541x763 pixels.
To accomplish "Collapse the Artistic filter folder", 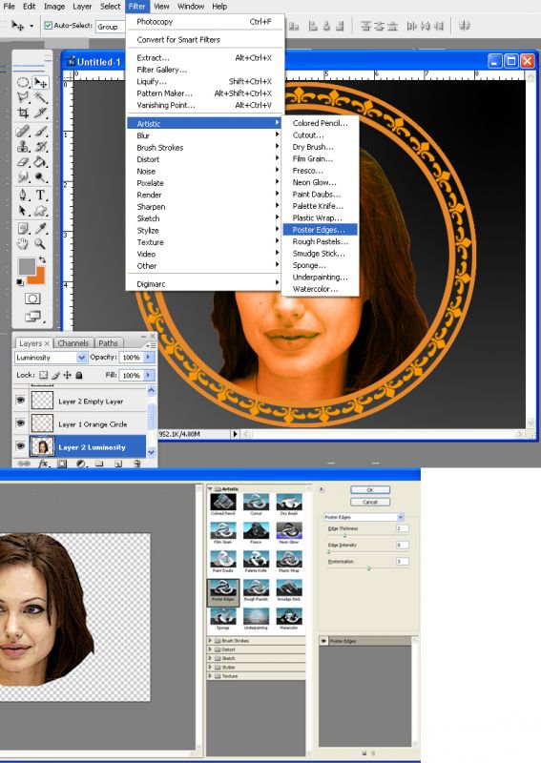I will pos(210,488).
